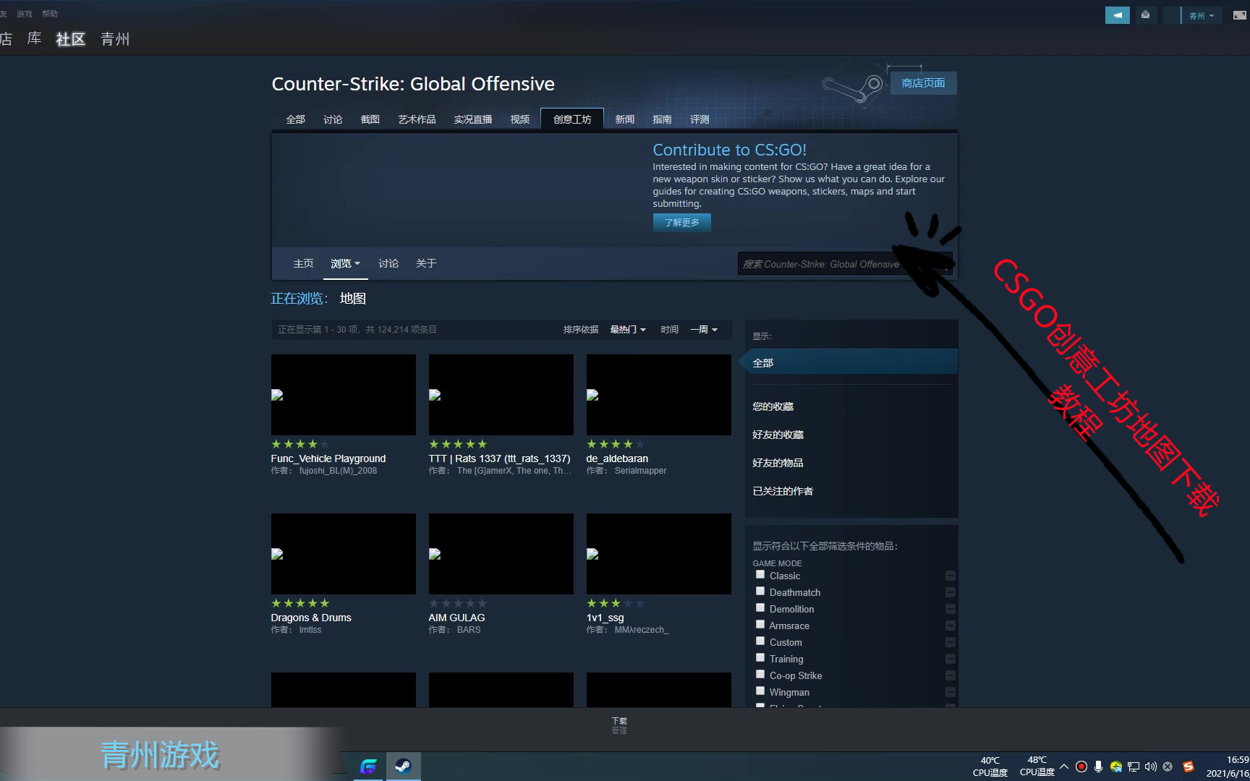Viewport: 1250px width, 781px height.
Task: Open the Func_Vehicle Playground map thumbnail
Action: pyautogui.click(x=343, y=395)
